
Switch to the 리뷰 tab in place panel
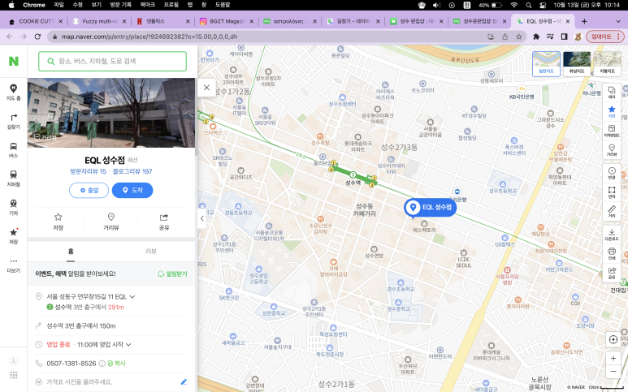point(151,252)
